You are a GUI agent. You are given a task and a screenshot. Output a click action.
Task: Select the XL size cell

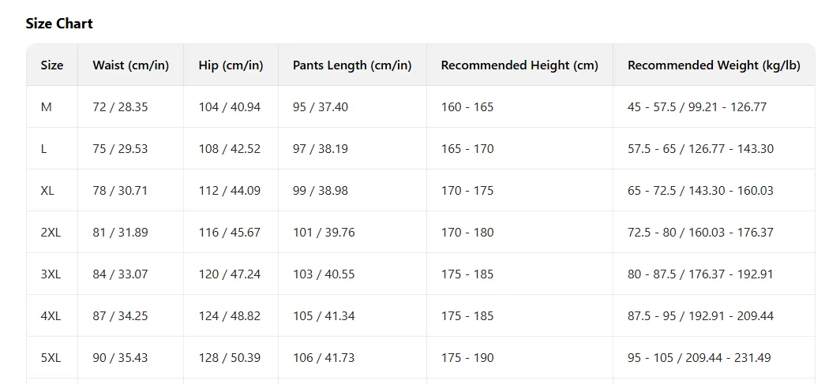coord(47,191)
